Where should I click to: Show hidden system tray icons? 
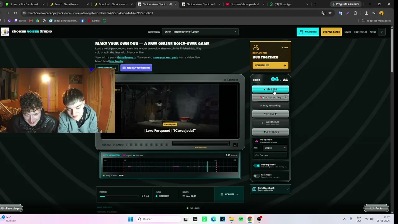coord(344,219)
